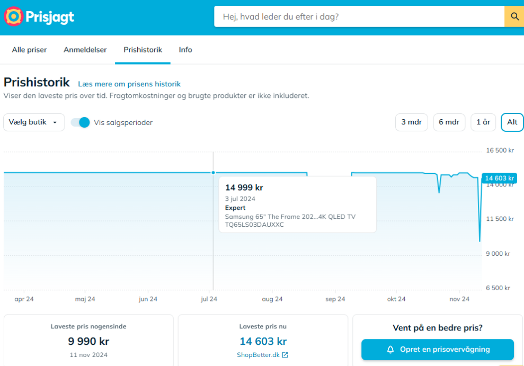Show all history with Alt button
524x366 pixels.
pyautogui.click(x=512, y=122)
